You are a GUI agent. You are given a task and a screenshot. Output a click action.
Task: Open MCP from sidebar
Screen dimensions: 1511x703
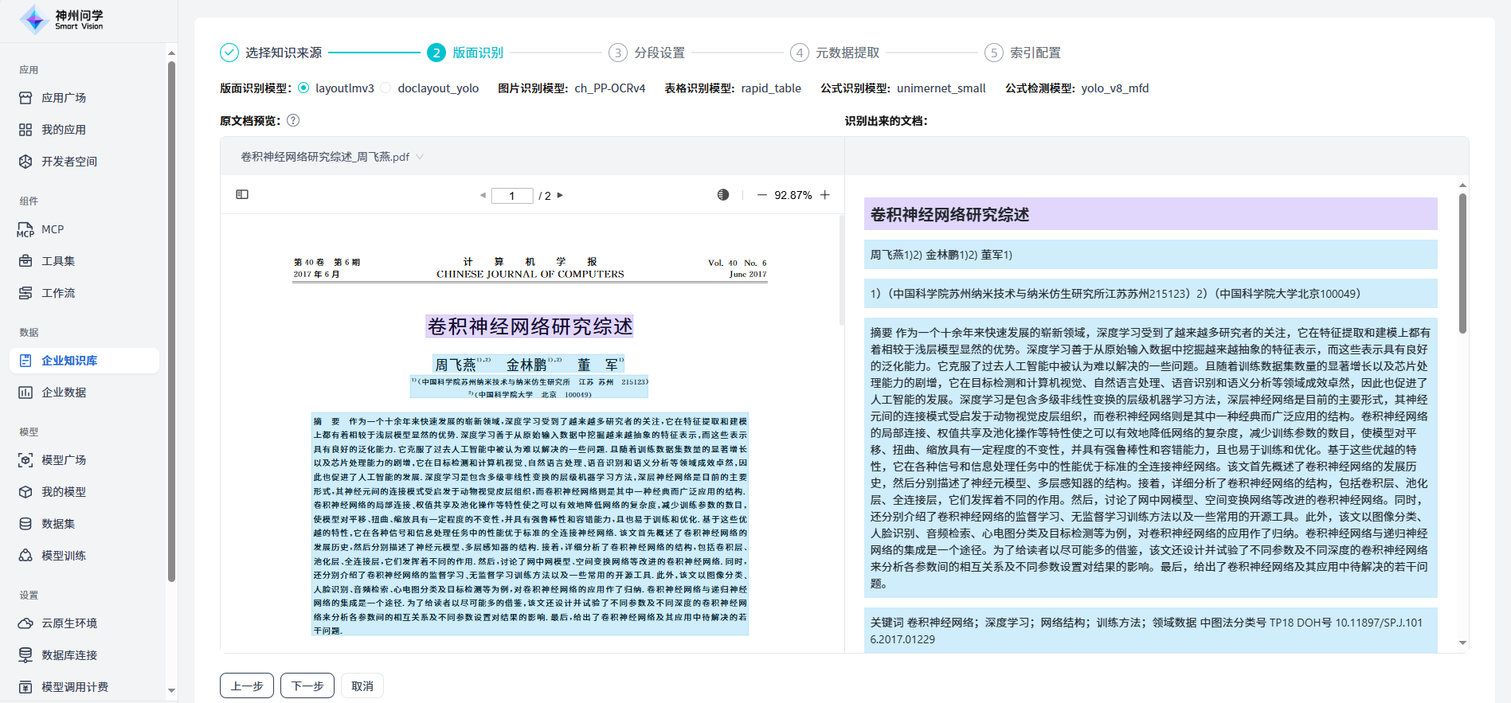(53, 229)
